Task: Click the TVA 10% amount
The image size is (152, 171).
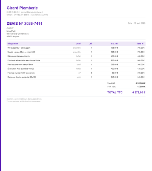Action: click(x=141, y=87)
